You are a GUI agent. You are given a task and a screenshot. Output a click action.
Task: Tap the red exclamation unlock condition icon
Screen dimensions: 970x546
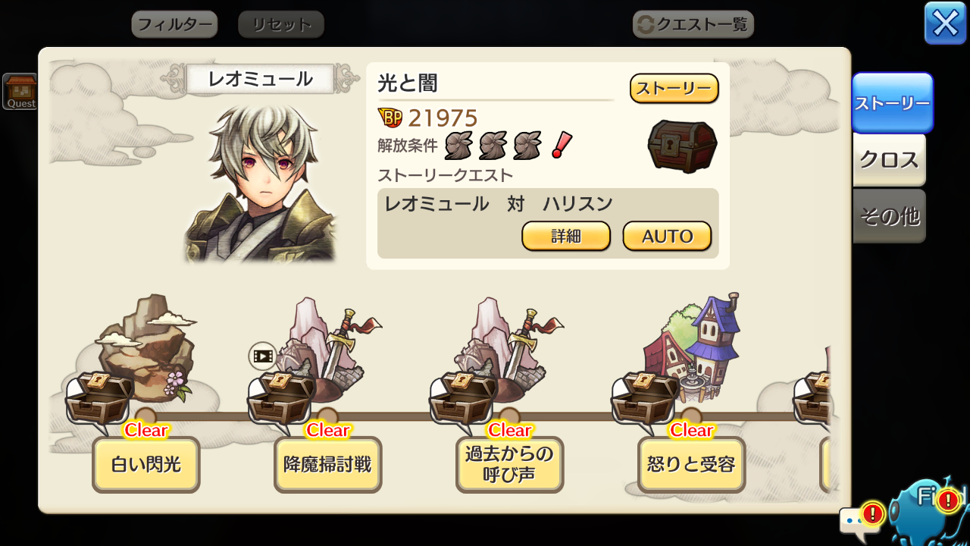(x=561, y=144)
